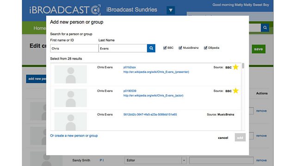Click the 'Add new person or group' title
Viewport: 296px width, 166px height.
(x=77, y=22)
